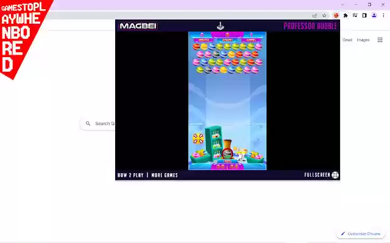The image size is (390, 243).
Task: Click the Professor Bubble game title
Action: pos(310,26)
